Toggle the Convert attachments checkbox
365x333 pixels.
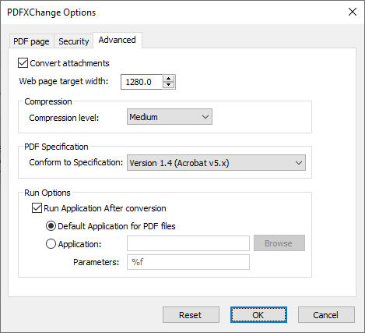click(x=23, y=63)
